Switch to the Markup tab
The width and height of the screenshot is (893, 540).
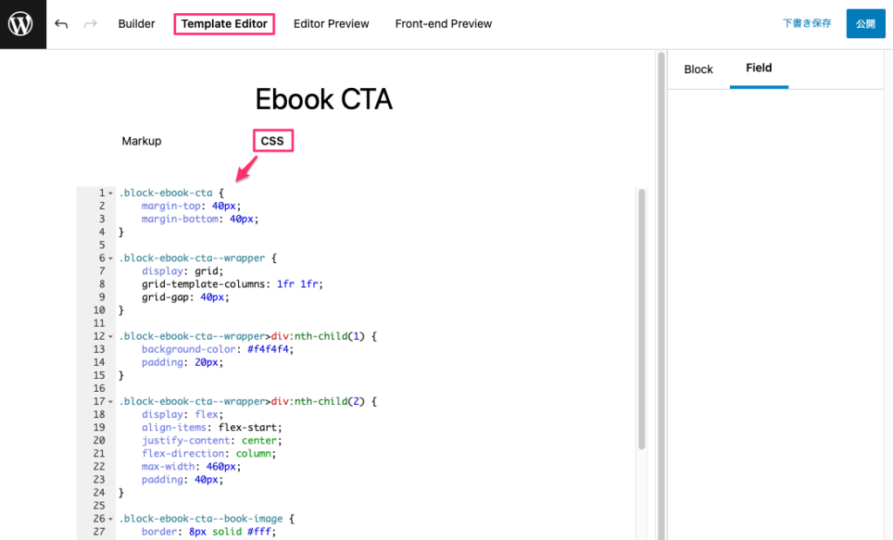(x=141, y=141)
